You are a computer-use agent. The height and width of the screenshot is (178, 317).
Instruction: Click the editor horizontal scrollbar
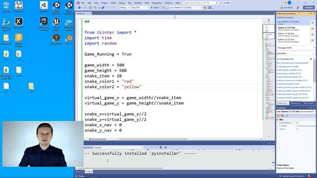tap(154, 139)
